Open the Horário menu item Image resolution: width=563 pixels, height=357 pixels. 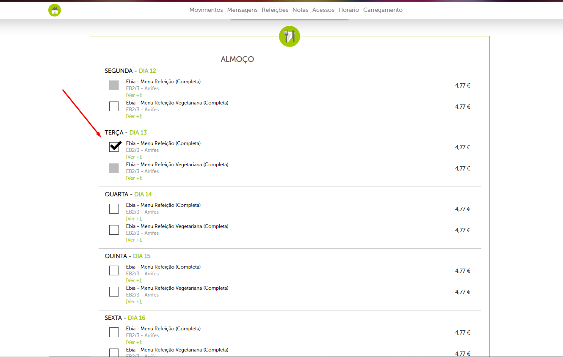[x=348, y=10]
